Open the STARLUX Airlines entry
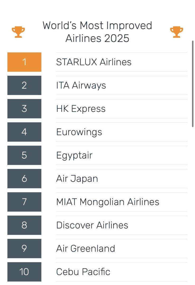The height and width of the screenshot is (285, 195). pyautogui.click(x=94, y=62)
